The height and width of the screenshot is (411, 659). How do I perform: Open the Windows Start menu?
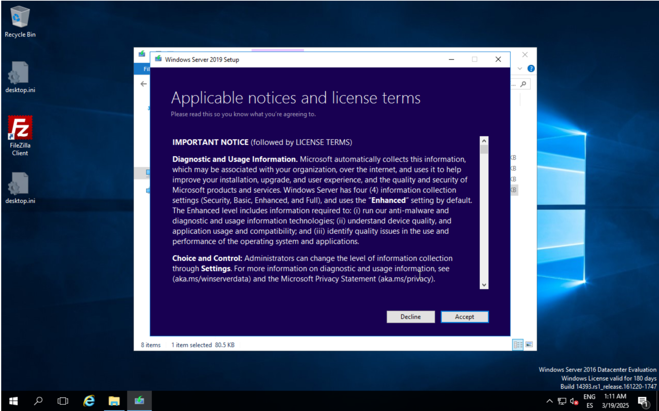[13, 401]
